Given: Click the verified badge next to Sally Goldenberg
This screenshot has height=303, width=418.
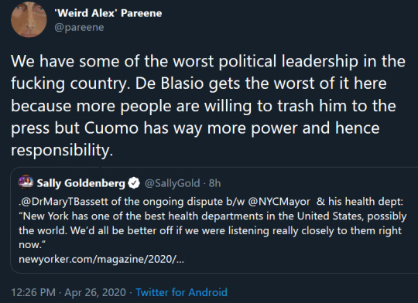Looking at the screenshot, I should tap(134, 183).
